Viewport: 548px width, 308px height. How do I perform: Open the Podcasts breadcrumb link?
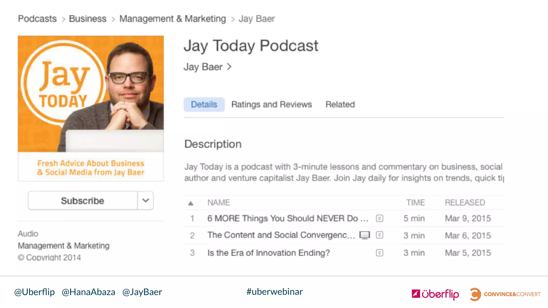click(37, 19)
